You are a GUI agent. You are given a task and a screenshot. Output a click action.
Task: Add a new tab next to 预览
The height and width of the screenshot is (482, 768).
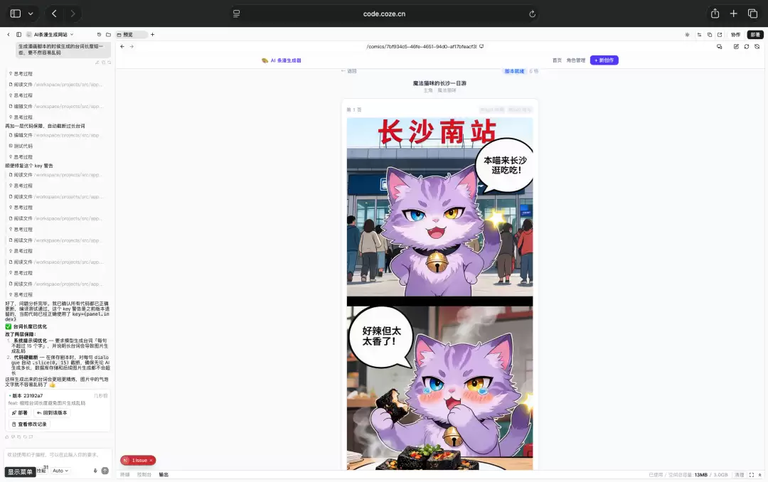[x=152, y=34]
